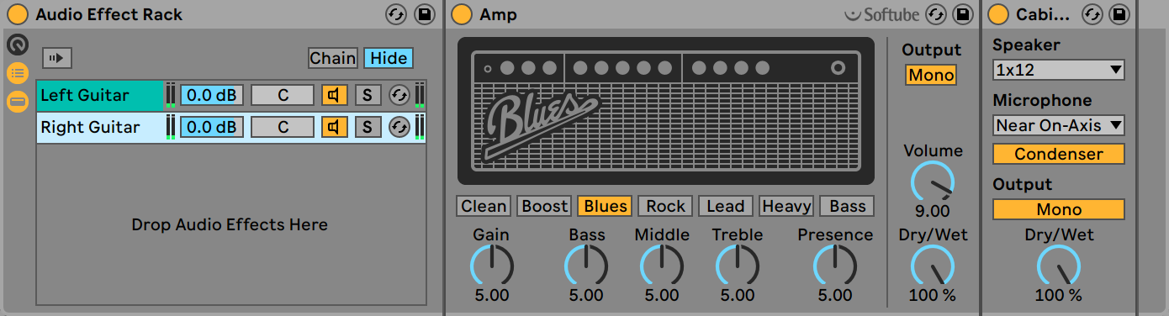Image resolution: width=1169 pixels, height=316 pixels.
Task: Open the Chain selector editor
Action: click(333, 58)
